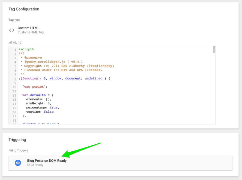This screenshot has width=242, height=180.
Task: Place cursor on the opening script tag line
Action: (x=26, y=49)
